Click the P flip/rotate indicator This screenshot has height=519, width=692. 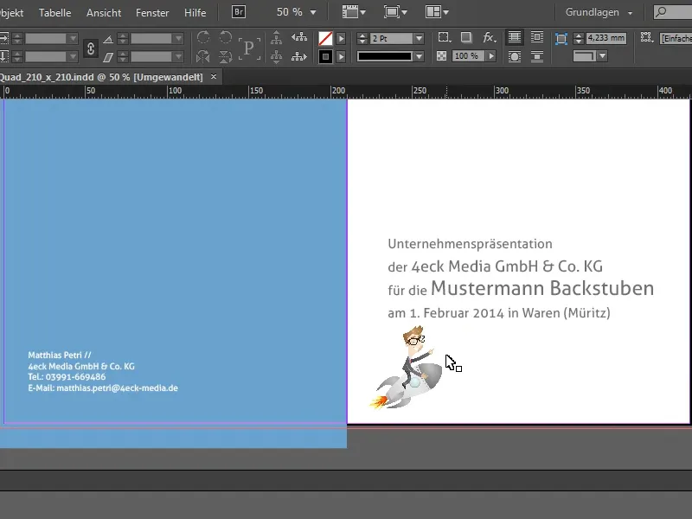click(x=249, y=48)
